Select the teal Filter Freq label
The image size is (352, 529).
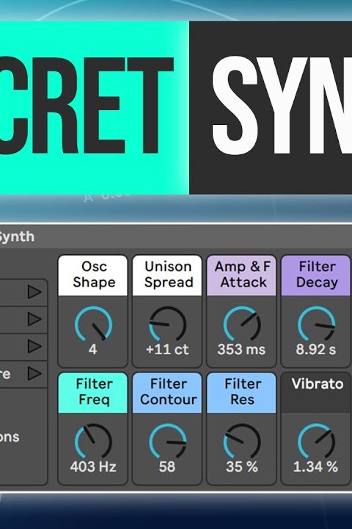click(x=93, y=392)
